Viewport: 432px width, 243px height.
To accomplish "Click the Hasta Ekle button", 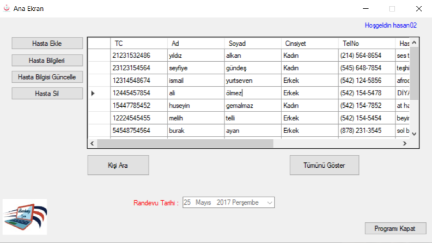I will pos(47,43).
